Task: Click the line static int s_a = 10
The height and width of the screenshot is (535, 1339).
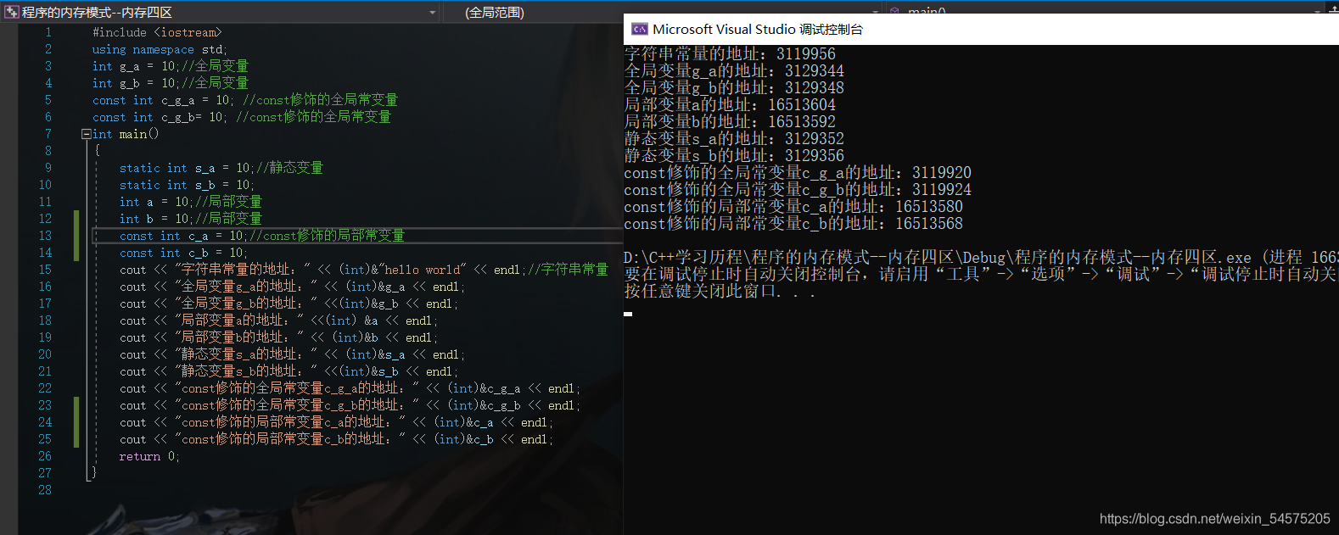Action: coord(221,168)
